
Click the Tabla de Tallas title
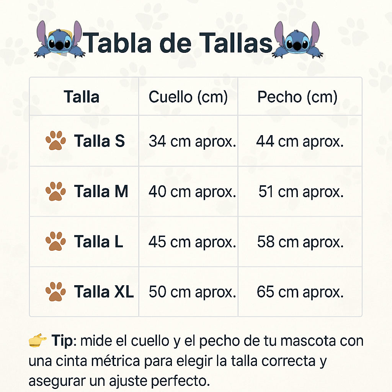coord(178,42)
